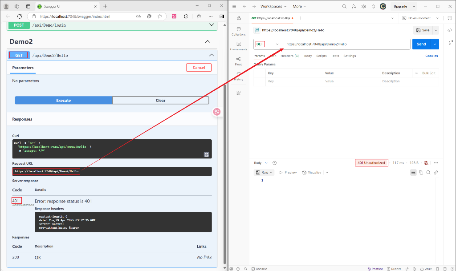Viewport: 456px width, 271px height.
Task: Open Postman Environments sidebar
Action: pos(239,46)
